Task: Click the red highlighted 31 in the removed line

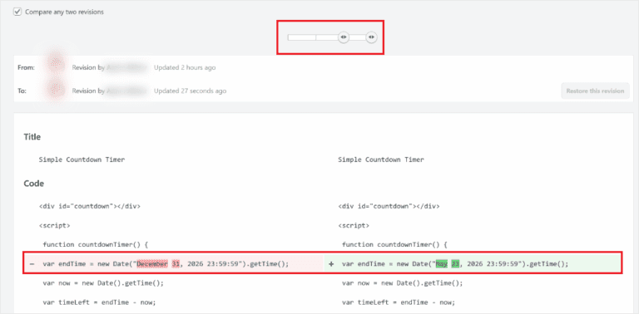Action: click(x=176, y=264)
